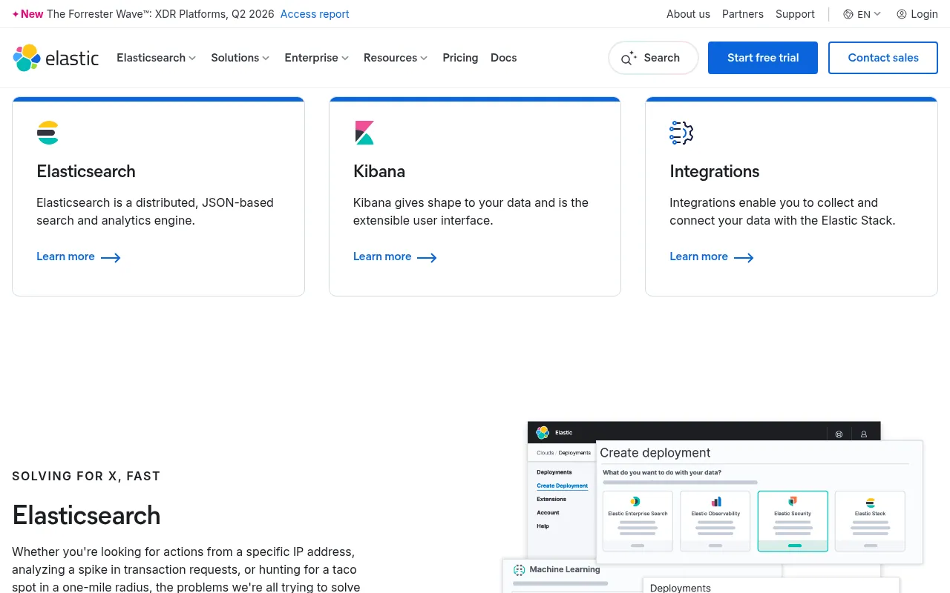950x593 pixels.
Task: Click the Machine Learning icon in the illustration
Action: (x=520, y=570)
